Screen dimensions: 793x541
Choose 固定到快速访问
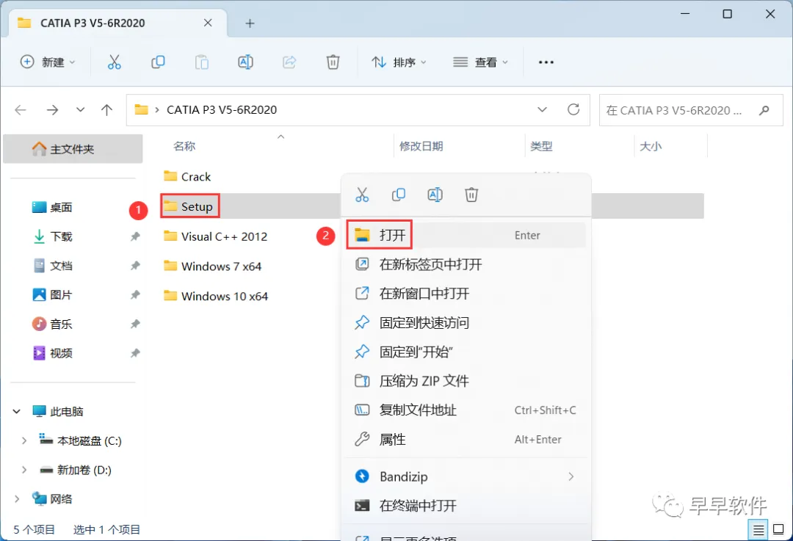click(x=466, y=322)
